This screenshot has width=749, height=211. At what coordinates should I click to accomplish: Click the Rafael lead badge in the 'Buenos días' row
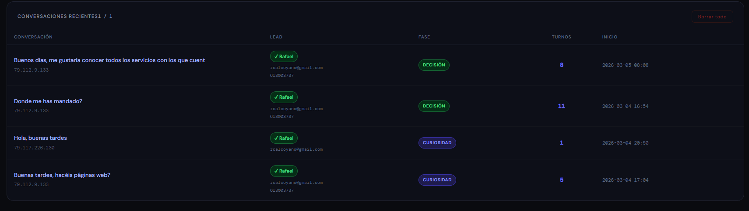tap(284, 56)
